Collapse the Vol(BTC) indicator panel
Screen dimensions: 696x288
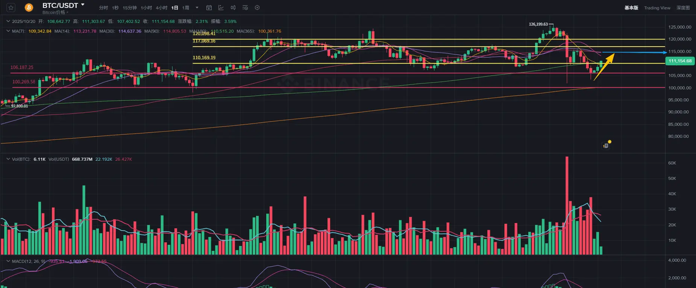(8, 159)
